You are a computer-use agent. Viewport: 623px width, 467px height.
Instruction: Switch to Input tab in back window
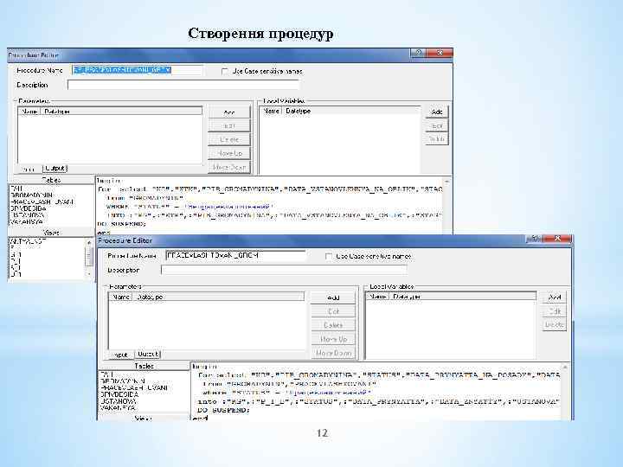click(29, 170)
